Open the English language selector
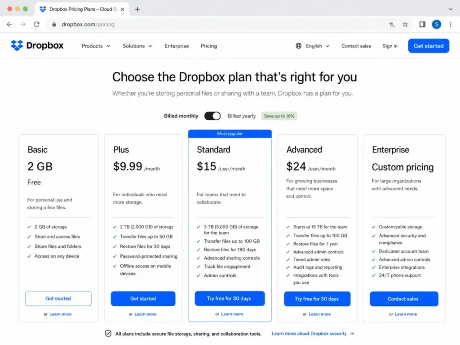 (x=318, y=46)
